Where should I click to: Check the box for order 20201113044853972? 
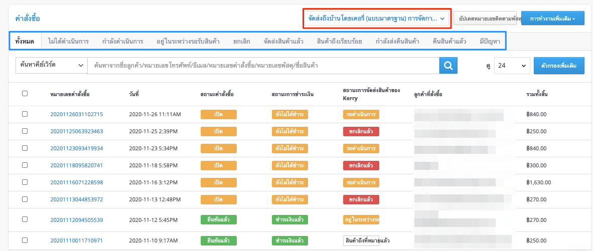(x=25, y=199)
